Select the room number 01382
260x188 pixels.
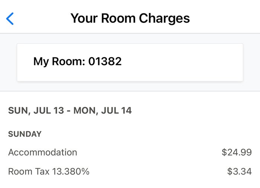(x=105, y=62)
